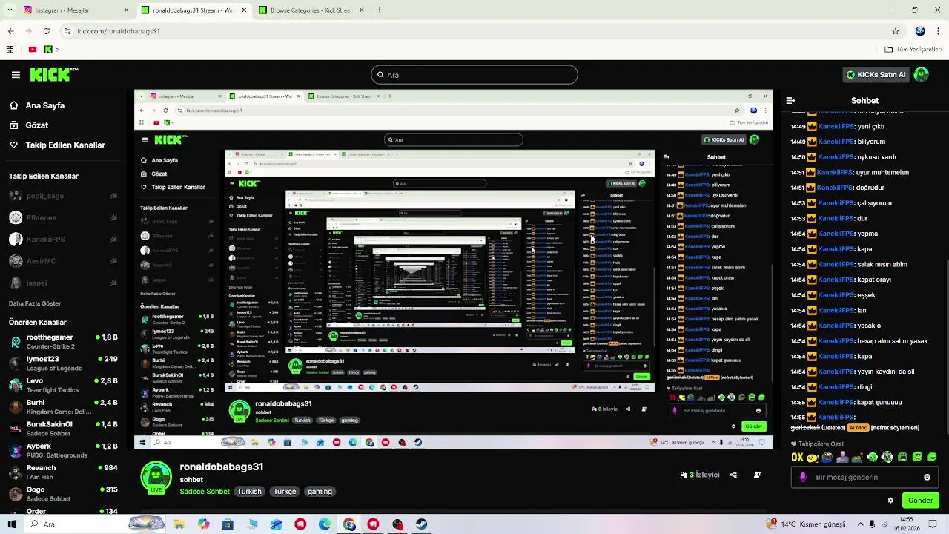Click KanekiiFPS username in dingil message
This screenshot has height=534, width=949.
836,387
